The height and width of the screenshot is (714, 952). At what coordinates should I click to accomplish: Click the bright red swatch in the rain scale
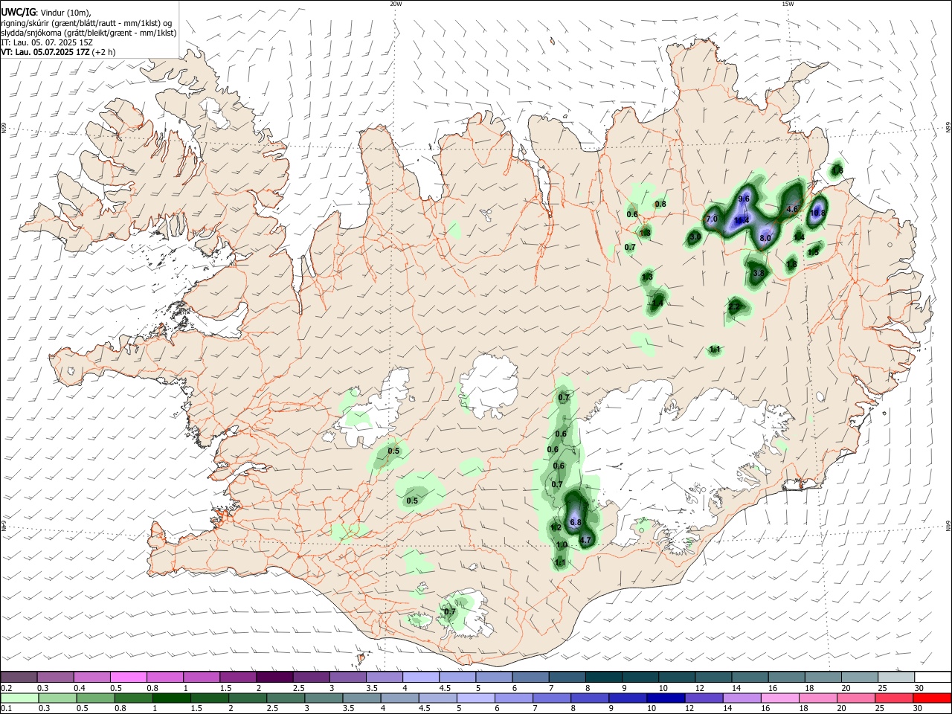[932, 698]
